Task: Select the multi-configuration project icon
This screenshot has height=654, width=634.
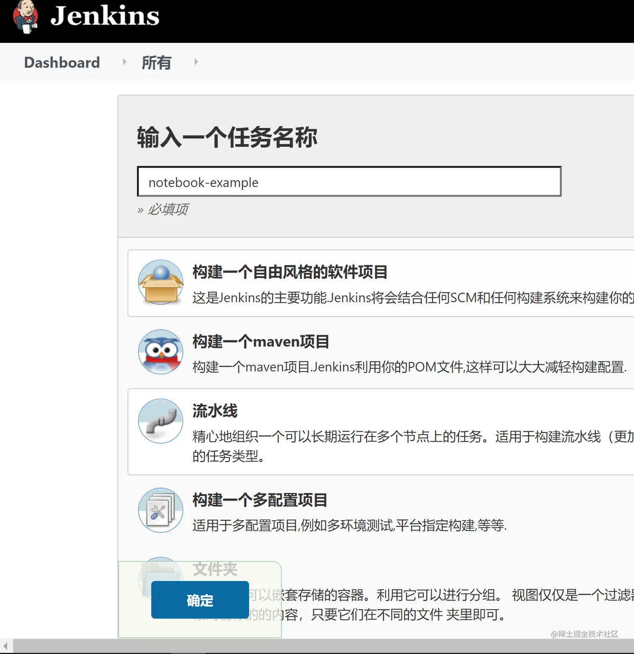Action: click(x=161, y=510)
